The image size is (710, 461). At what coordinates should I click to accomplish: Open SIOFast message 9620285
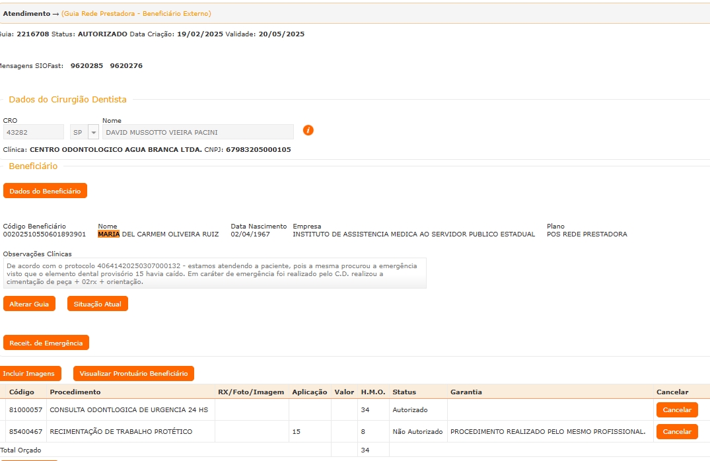pos(87,66)
